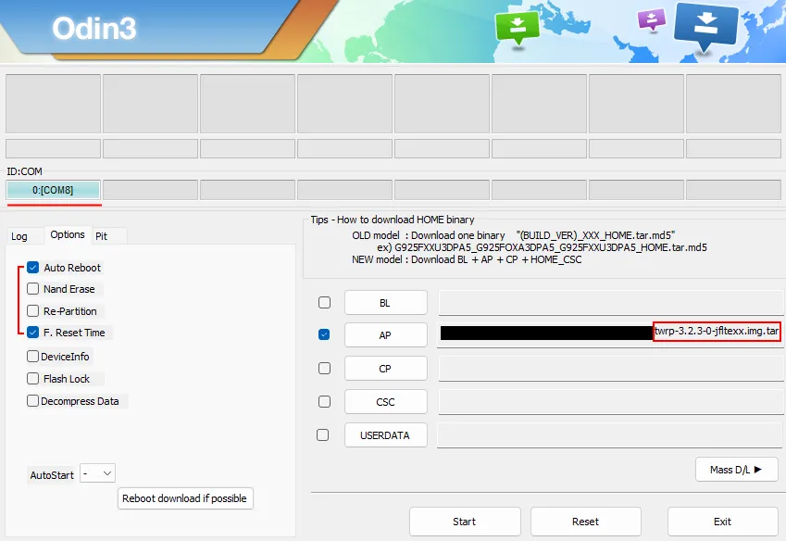Tick the checkbox beside the CSC button
786x541 pixels.
click(x=324, y=402)
